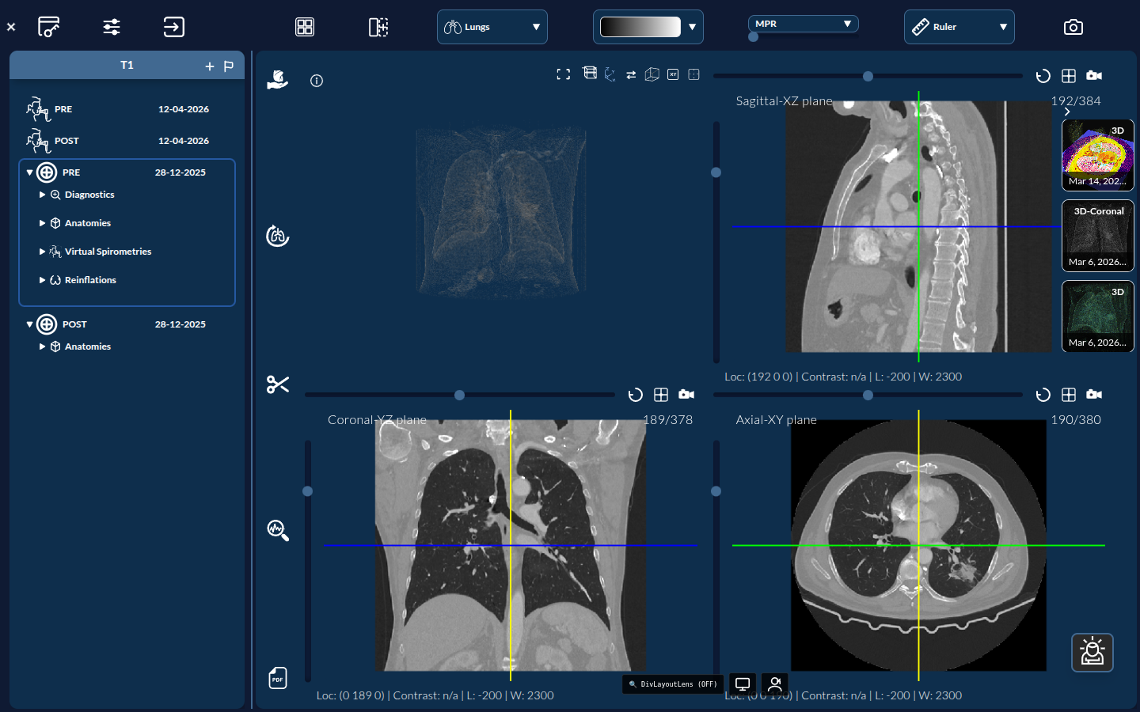Open the settings sliders icon
Viewport: 1140px width, 712px height.
pyautogui.click(x=112, y=27)
